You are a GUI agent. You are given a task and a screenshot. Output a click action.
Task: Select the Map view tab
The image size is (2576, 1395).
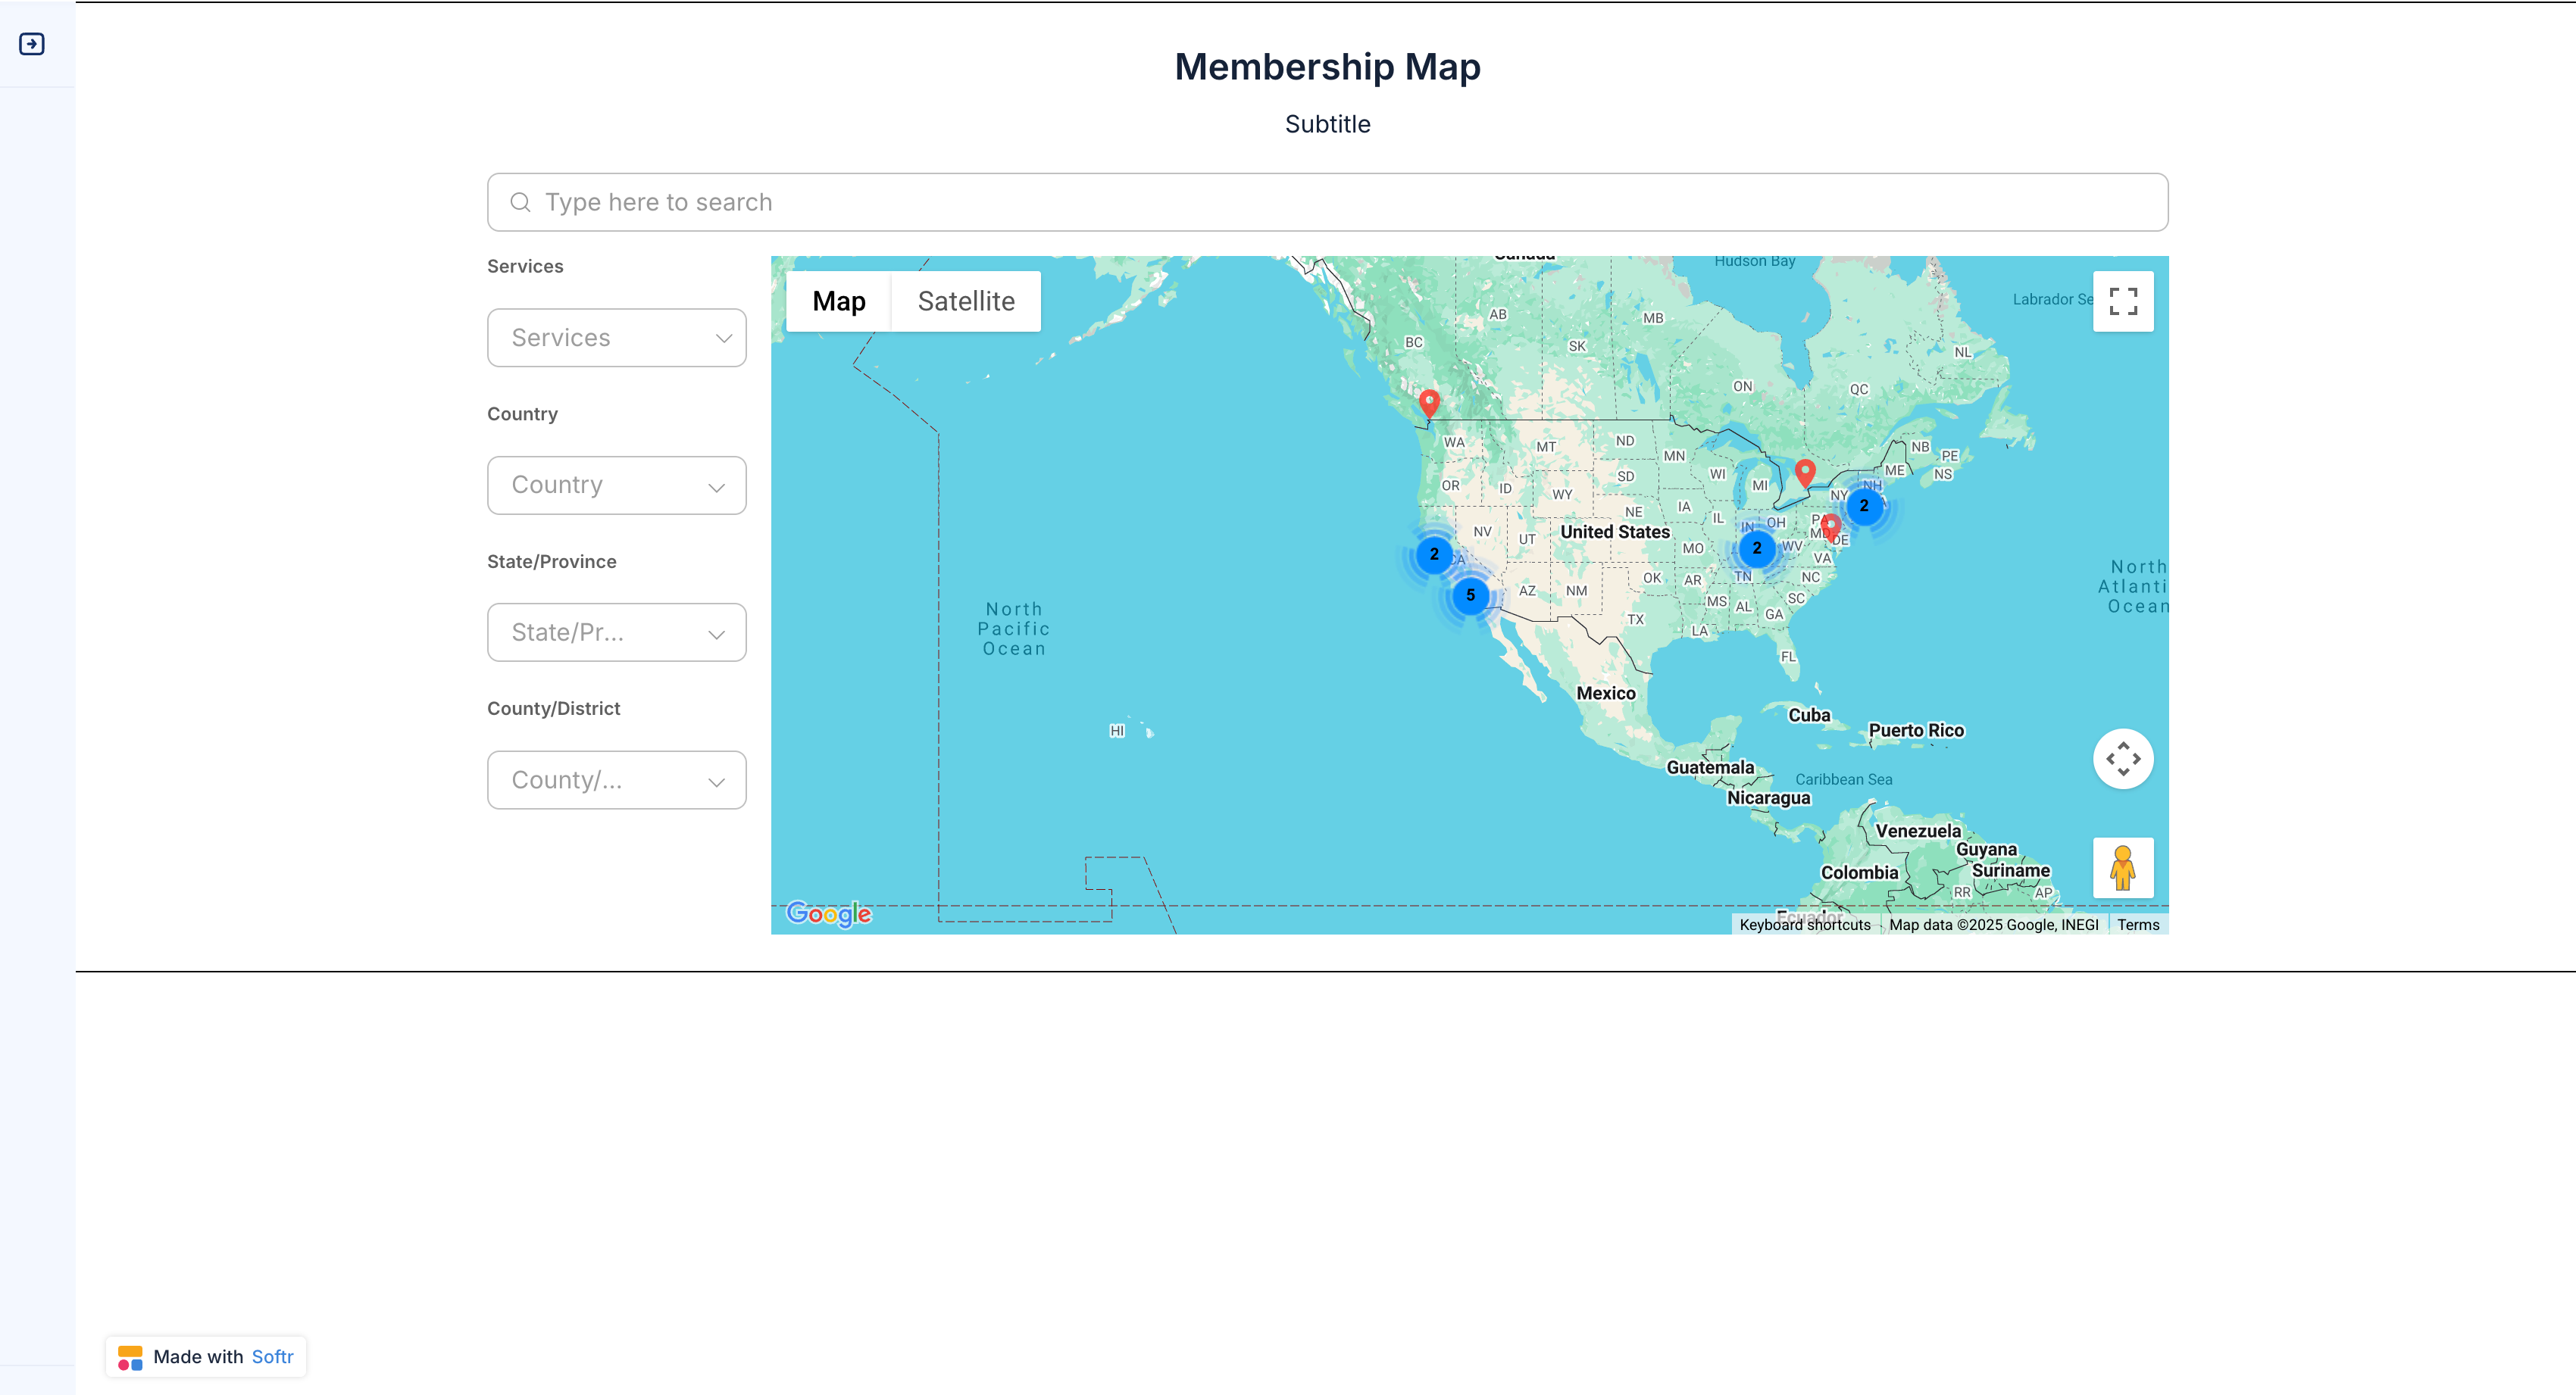838,301
